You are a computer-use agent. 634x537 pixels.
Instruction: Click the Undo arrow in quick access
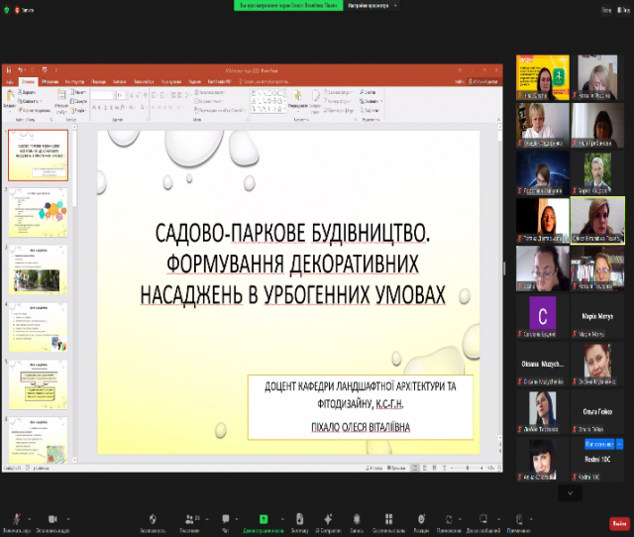20,70
